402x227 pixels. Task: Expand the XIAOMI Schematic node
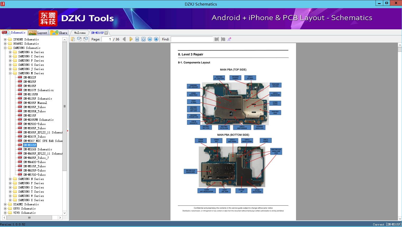click(x=5, y=204)
